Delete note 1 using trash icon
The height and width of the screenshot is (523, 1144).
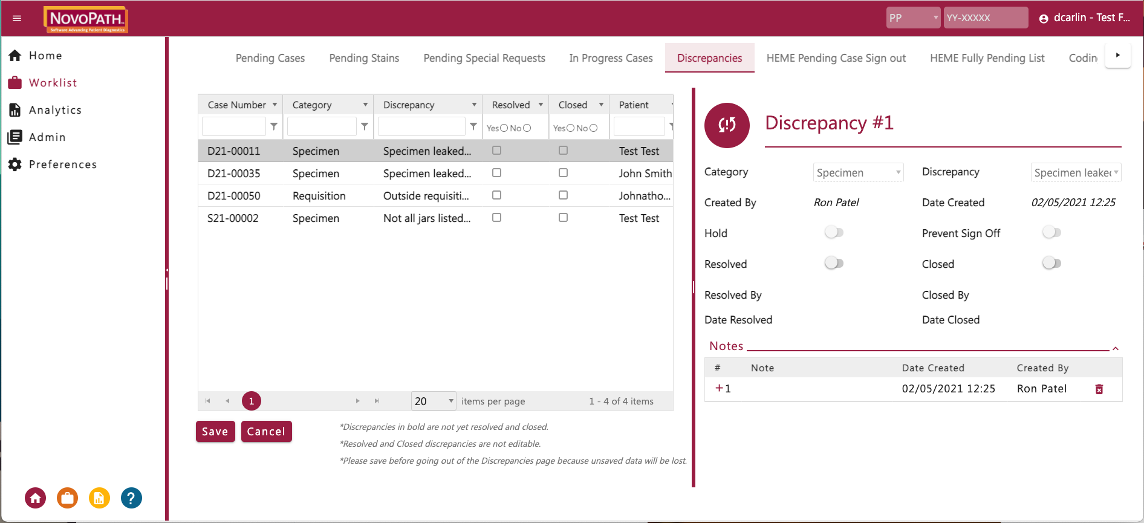[x=1099, y=389]
